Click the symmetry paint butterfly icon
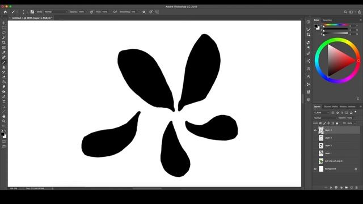 click(x=157, y=12)
